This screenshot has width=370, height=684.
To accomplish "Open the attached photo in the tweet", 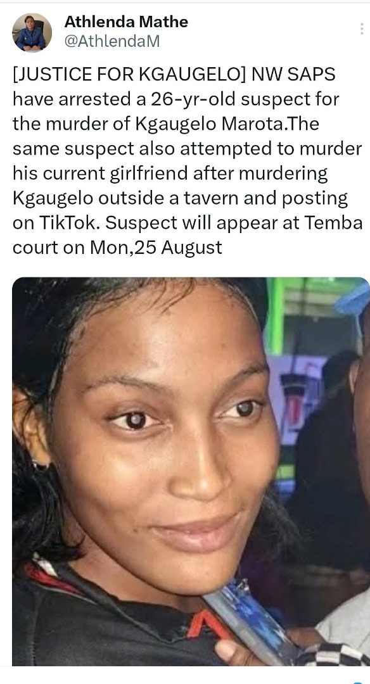I will tap(191, 471).
